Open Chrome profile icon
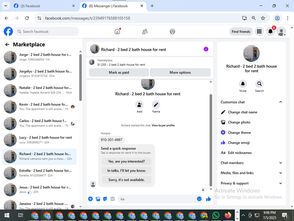 [277, 18]
